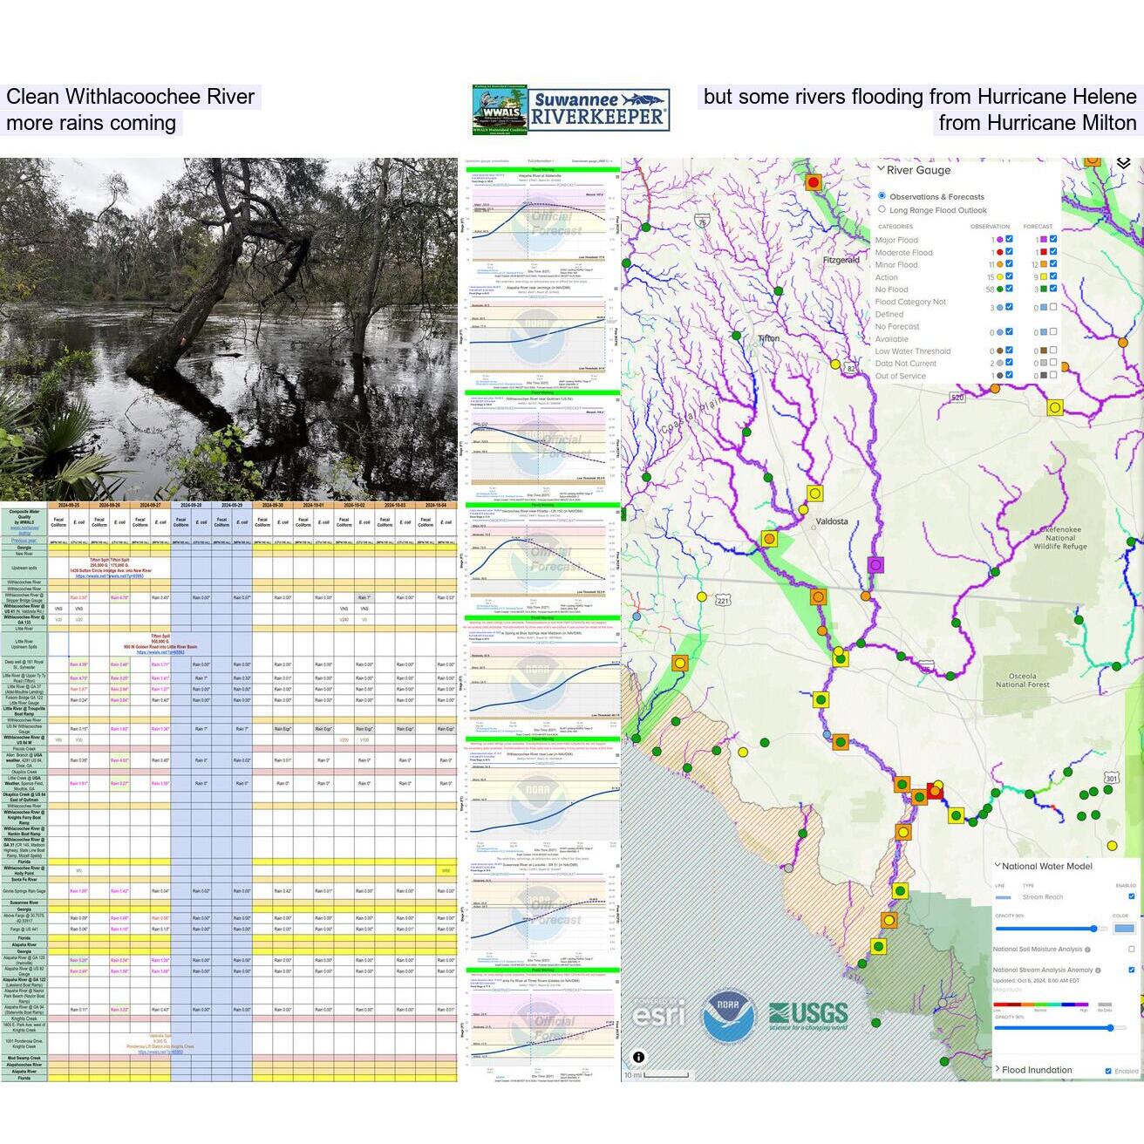The image size is (1144, 1144).
Task: Uncheck Minor Flood observation checkbox
Action: point(1009,264)
